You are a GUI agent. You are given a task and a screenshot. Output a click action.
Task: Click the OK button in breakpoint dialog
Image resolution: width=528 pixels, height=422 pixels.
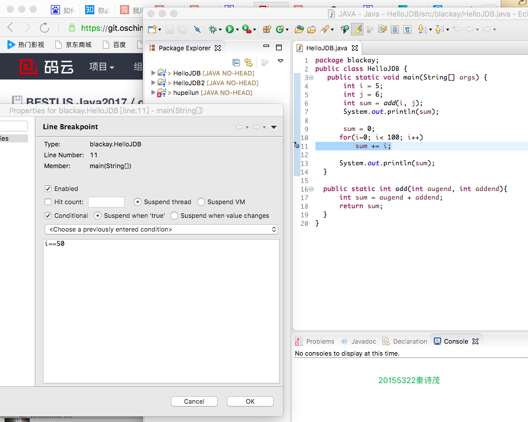click(250, 401)
